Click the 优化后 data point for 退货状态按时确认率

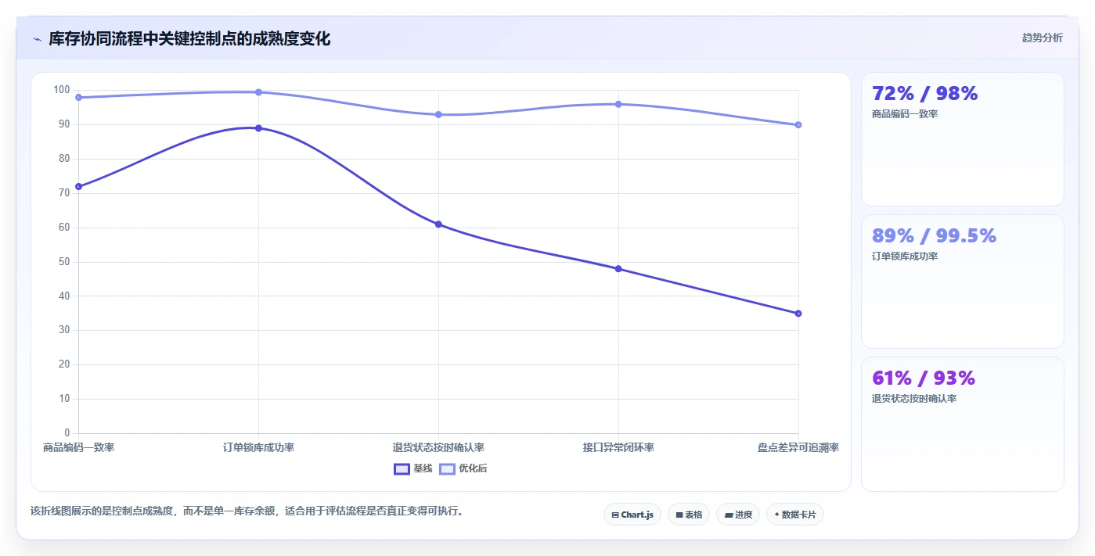[438, 115]
